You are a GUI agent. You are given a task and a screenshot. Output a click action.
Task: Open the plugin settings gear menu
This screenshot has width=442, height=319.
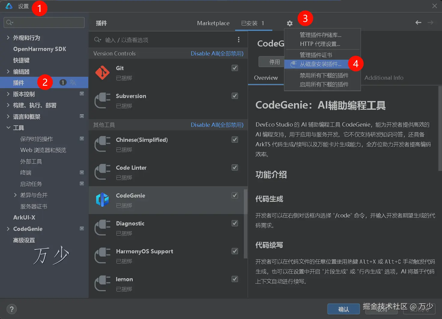[x=289, y=23]
